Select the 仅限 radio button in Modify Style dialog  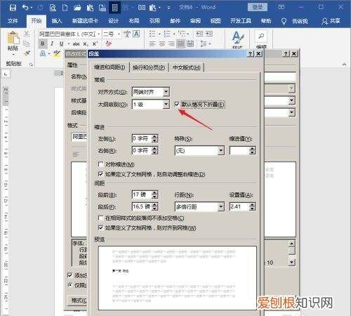[x=69, y=285]
